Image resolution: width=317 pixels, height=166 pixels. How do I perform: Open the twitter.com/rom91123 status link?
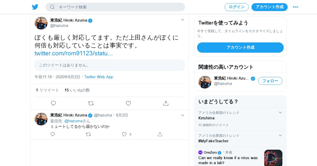74,53
